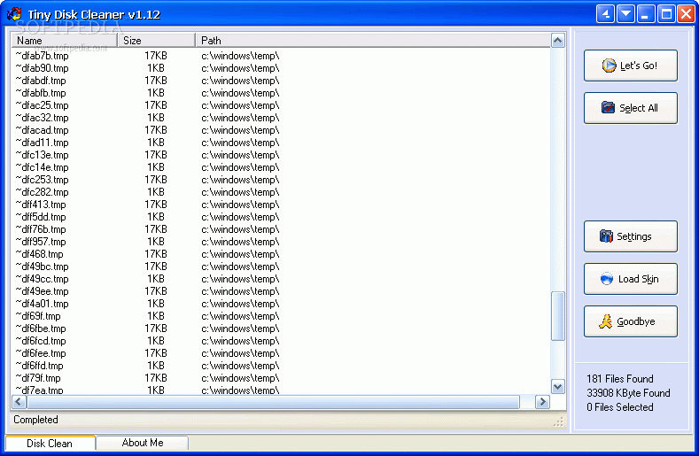Switch to the Disk Clean tab
699x456 pixels.
coord(50,443)
